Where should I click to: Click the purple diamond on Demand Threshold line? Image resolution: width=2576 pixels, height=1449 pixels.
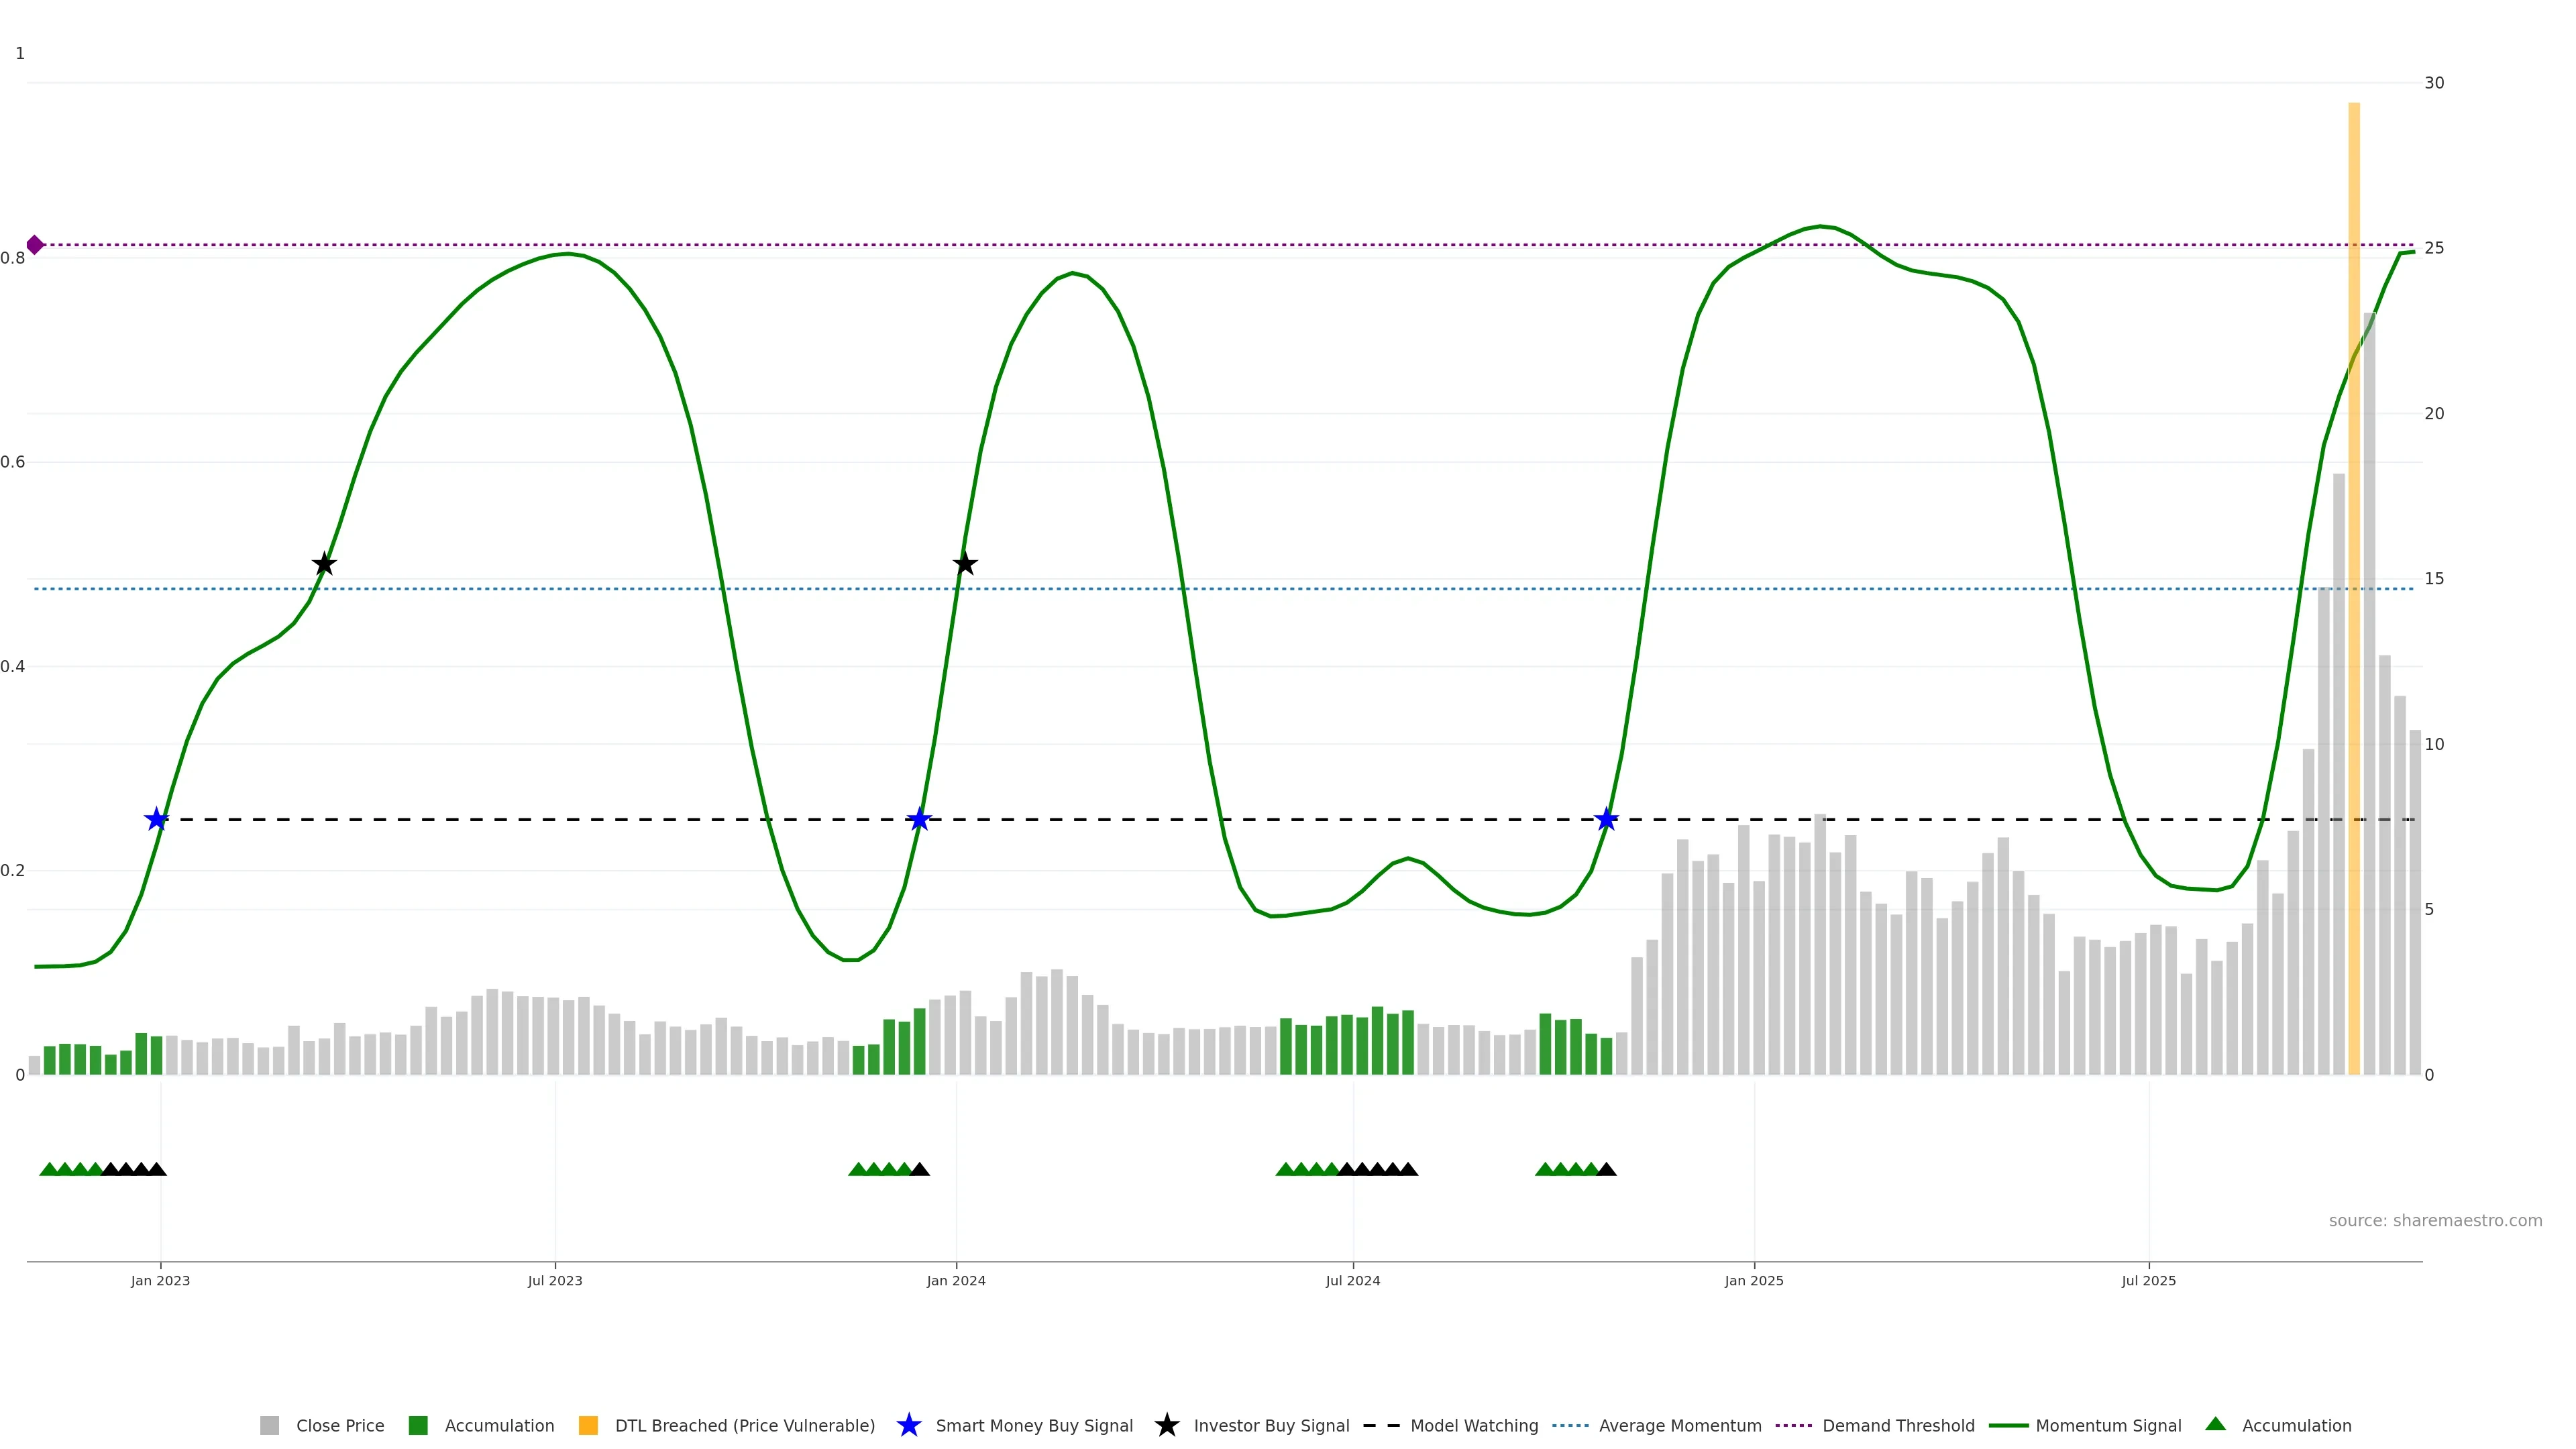[x=35, y=245]
